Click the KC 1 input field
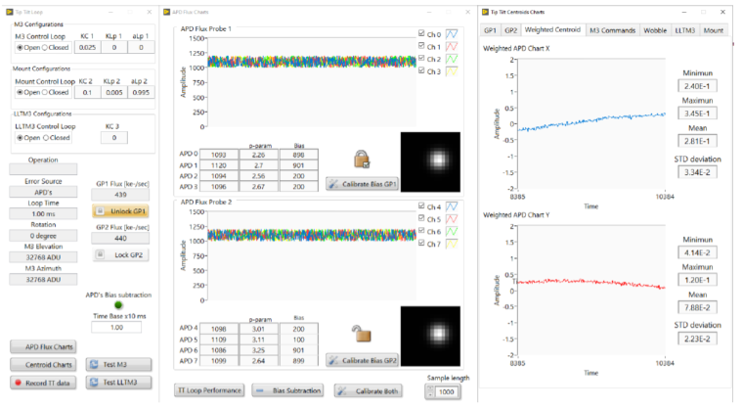 [x=87, y=46]
